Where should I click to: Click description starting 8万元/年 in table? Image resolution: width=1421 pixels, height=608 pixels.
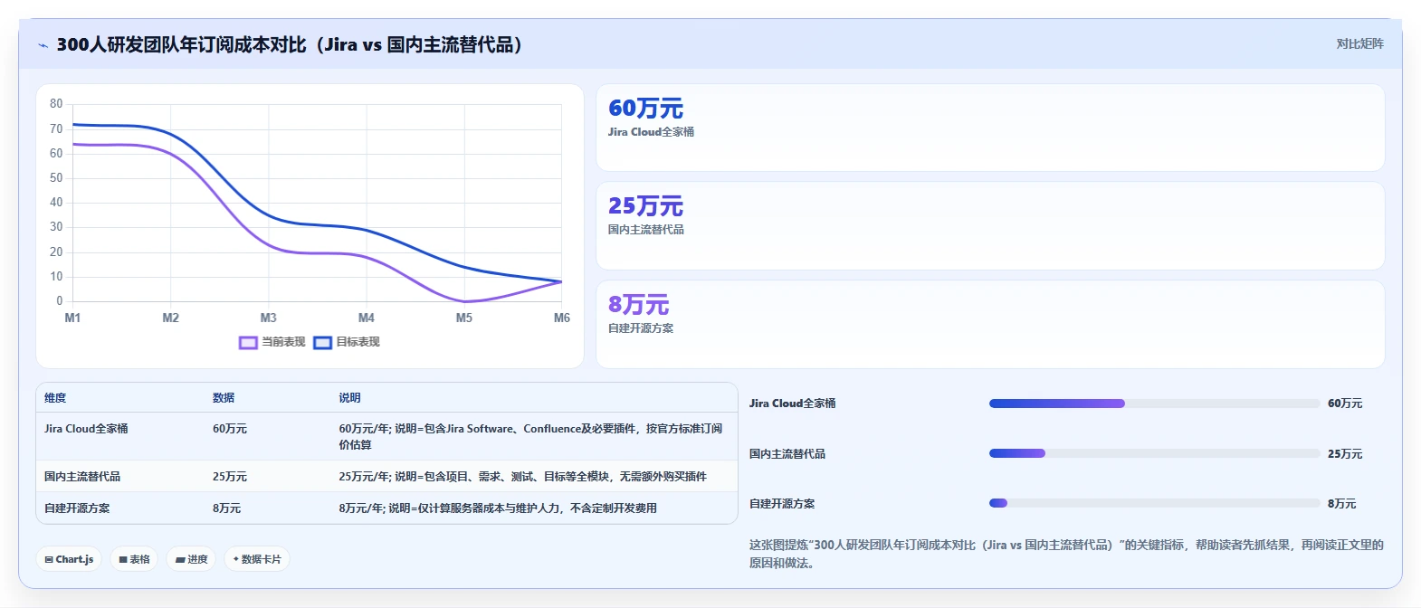pyautogui.click(x=498, y=508)
